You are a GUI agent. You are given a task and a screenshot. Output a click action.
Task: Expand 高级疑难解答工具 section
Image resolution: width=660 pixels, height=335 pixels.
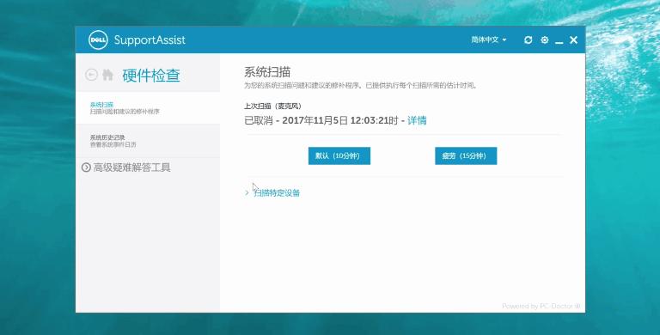tap(125, 167)
